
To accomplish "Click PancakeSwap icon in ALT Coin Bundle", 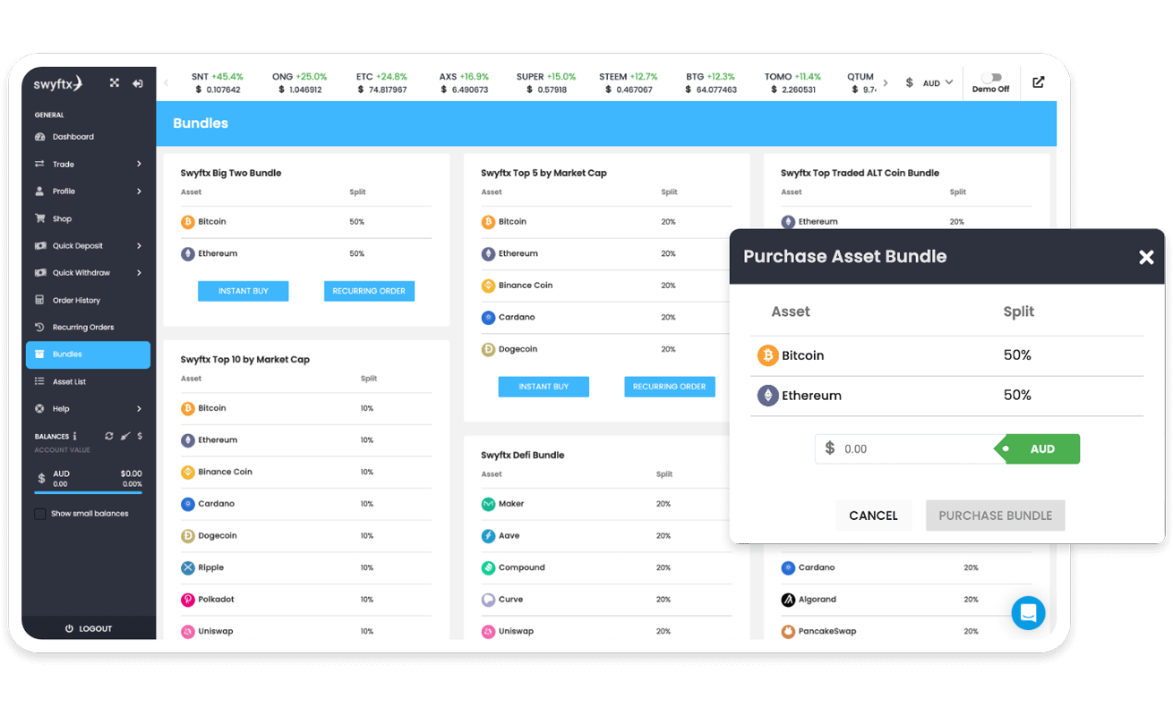I will [788, 632].
